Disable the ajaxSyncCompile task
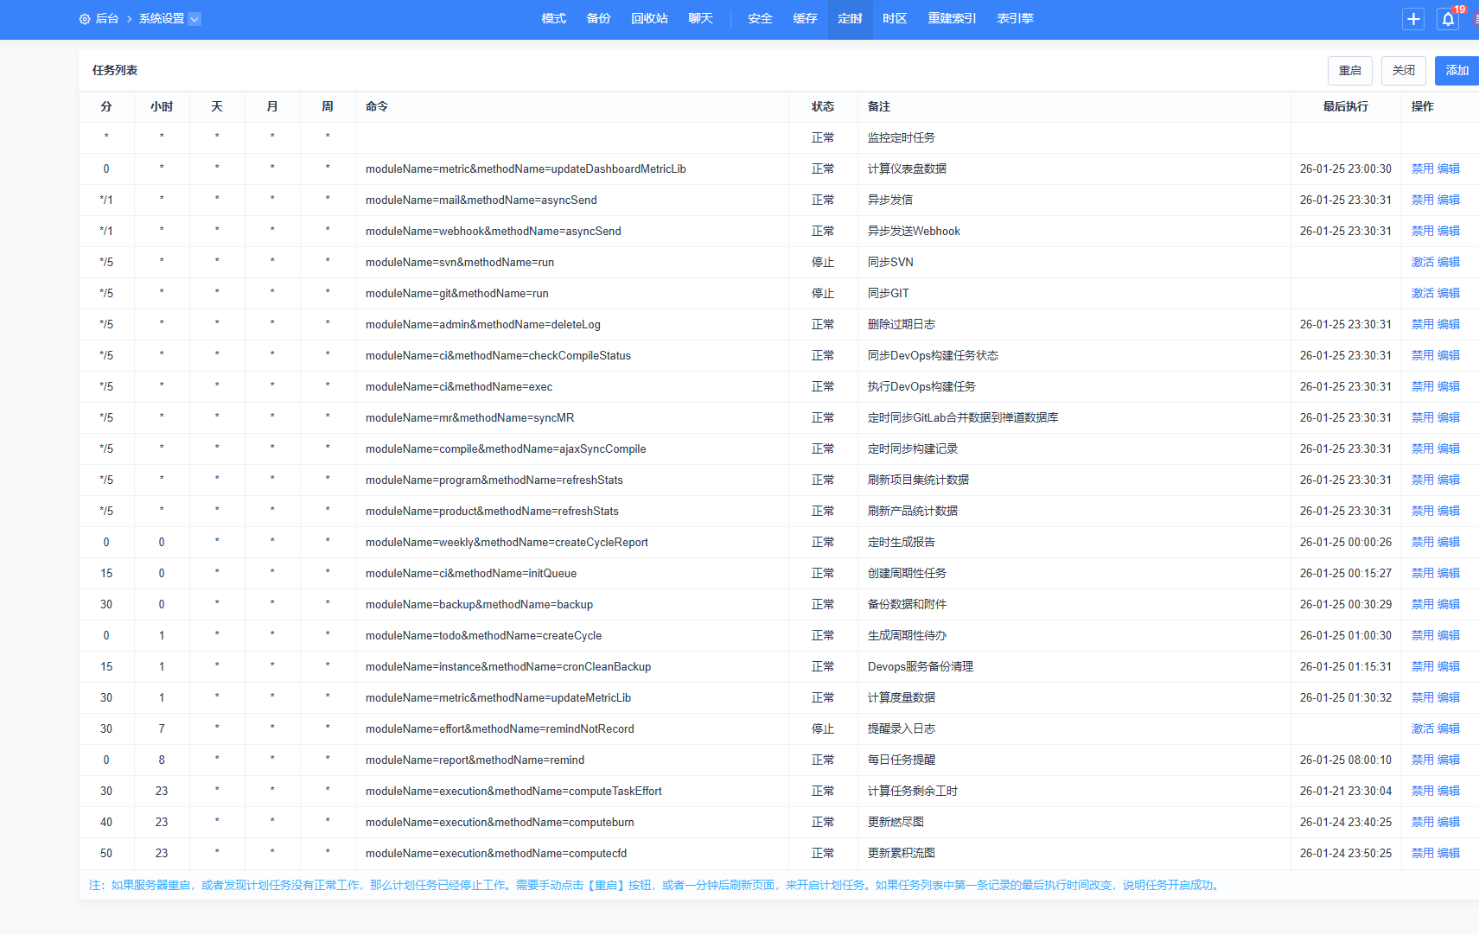Screen dimensions: 1479x935 point(1423,449)
